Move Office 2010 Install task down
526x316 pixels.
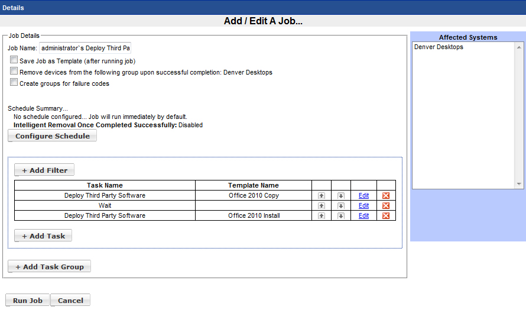pyautogui.click(x=341, y=216)
